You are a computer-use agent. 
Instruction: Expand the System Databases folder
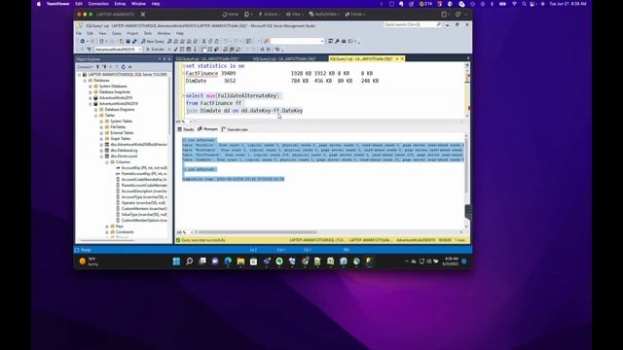91,87
